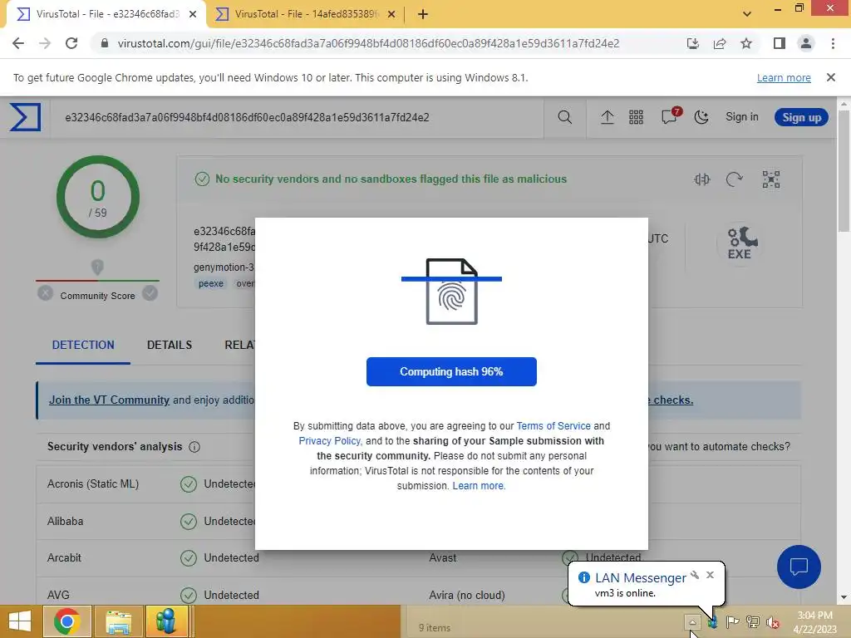
Task: Click the Sign in link
Action: pos(742,116)
